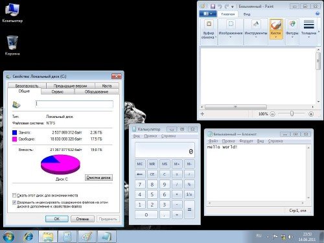The height and width of the screenshot is (243, 324).
Task: Click the Disk Cleanup (Очистка диска) button
Action: pyautogui.click(x=98, y=178)
